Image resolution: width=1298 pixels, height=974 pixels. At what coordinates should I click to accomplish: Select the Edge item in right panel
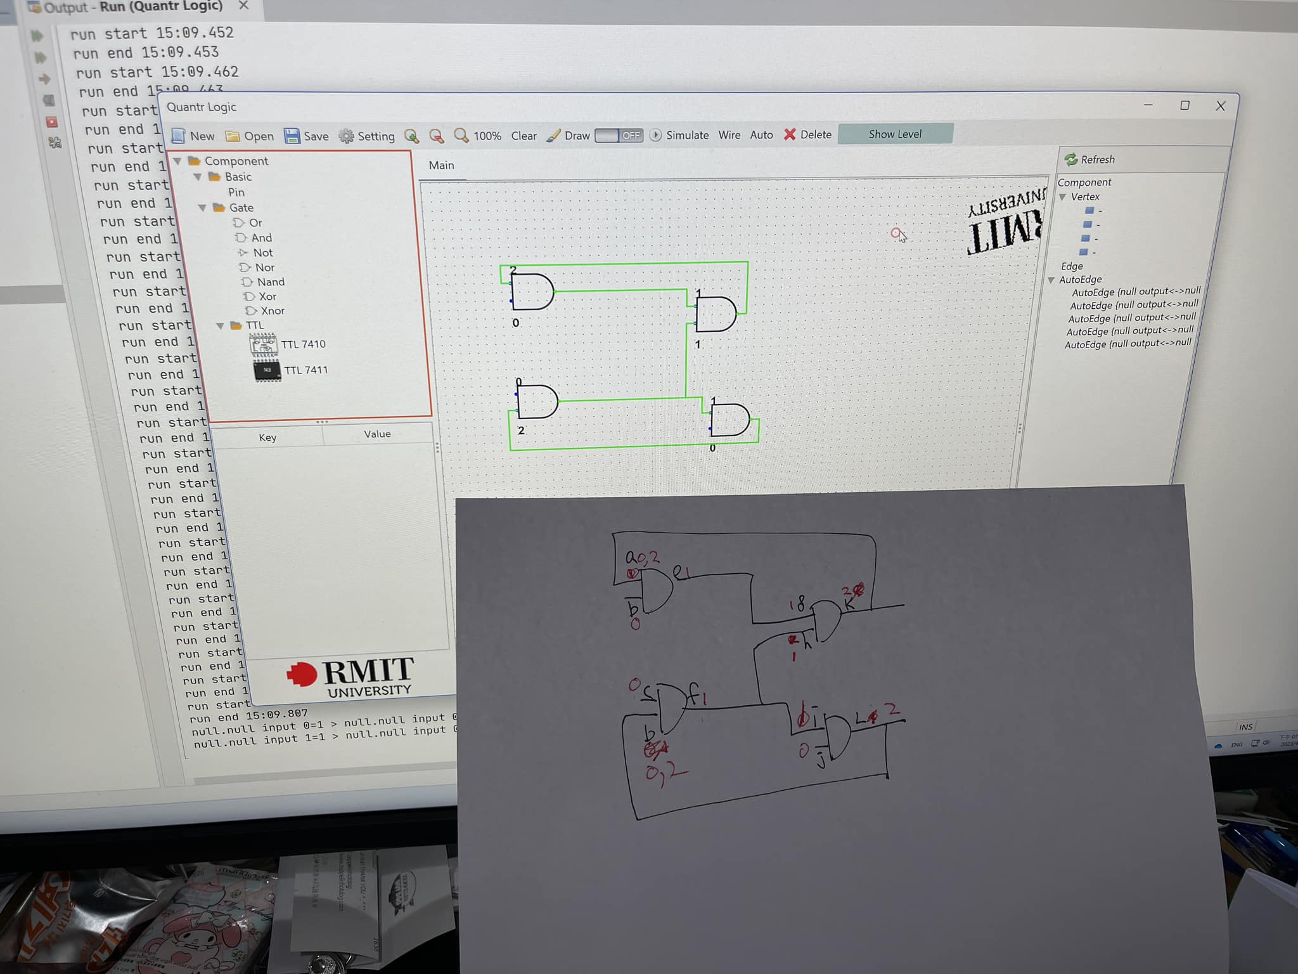click(x=1072, y=266)
